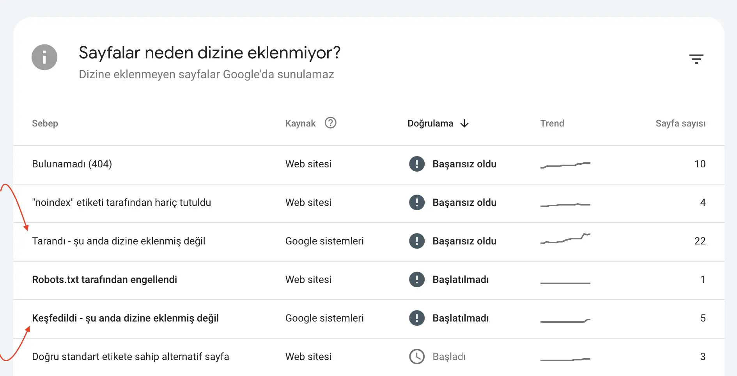Image resolution: width=737 pixels, height=376 pixels.
Task: Click warning icon in Tarandı row
Action: point(417,241)
